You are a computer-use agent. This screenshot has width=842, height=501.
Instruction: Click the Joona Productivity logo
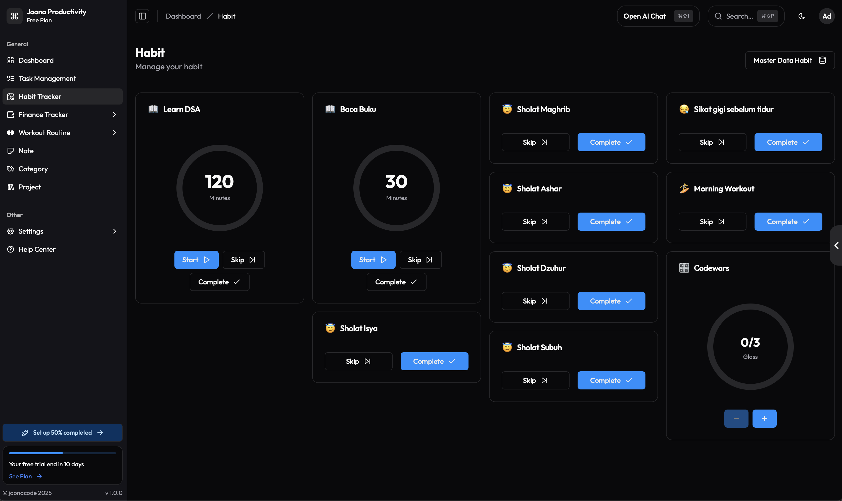(x=14, y=16)
